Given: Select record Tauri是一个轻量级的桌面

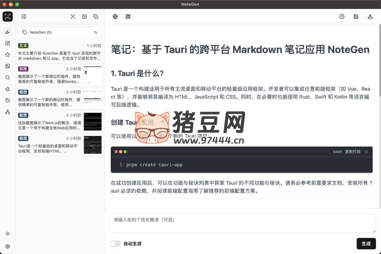Looking at the screenshot, I should (60, 145).
